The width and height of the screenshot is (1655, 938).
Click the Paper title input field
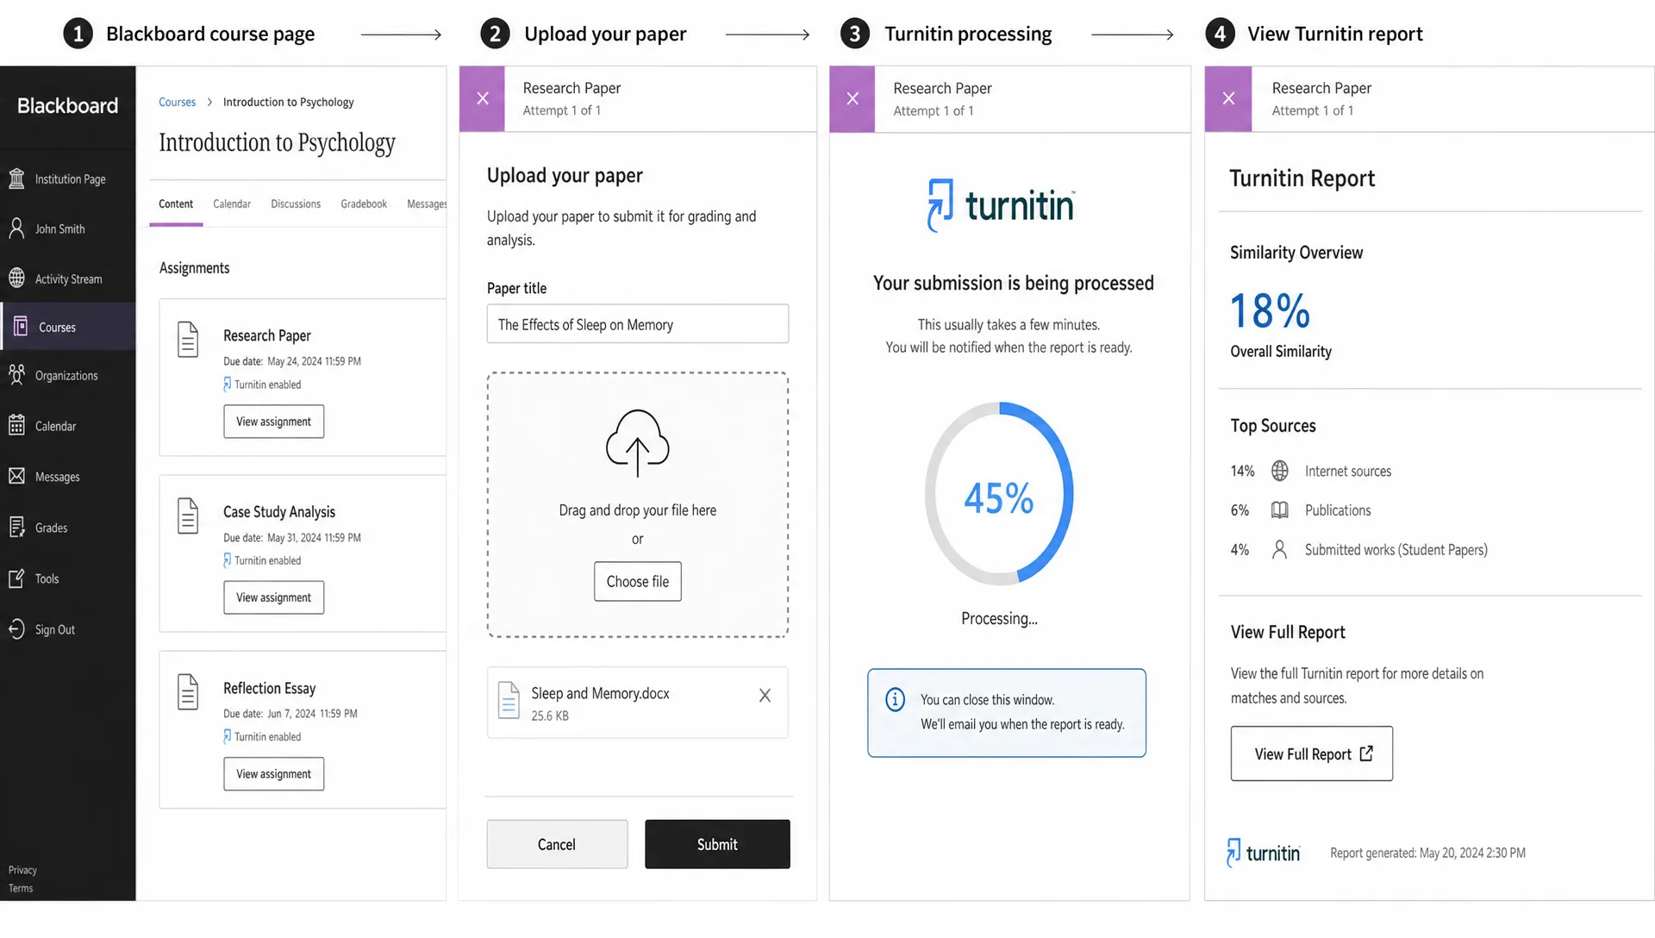[x=638, y=324]
